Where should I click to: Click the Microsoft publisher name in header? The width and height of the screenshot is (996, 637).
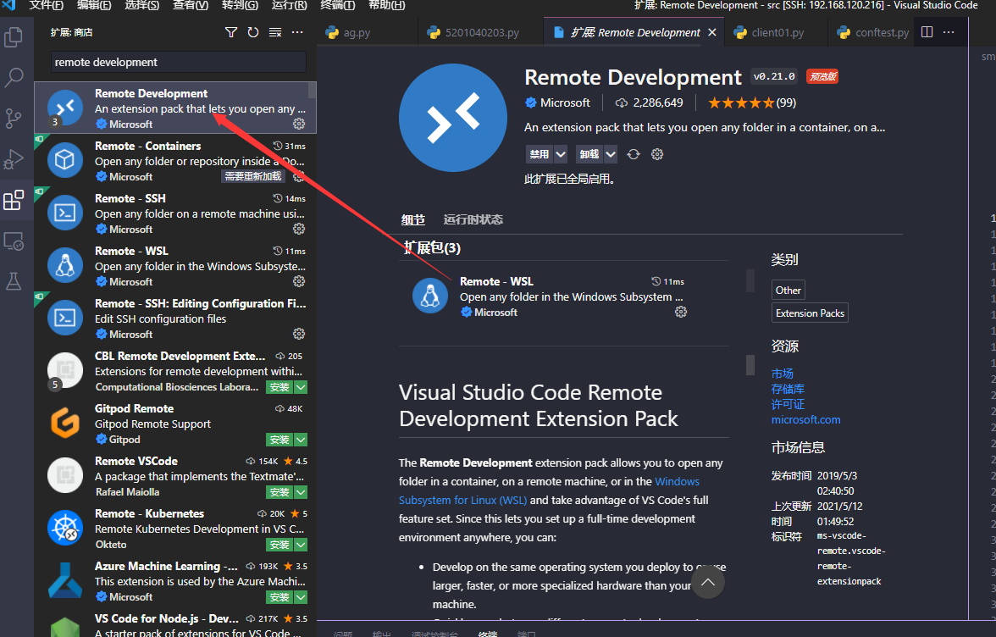[x=565, y=102]
